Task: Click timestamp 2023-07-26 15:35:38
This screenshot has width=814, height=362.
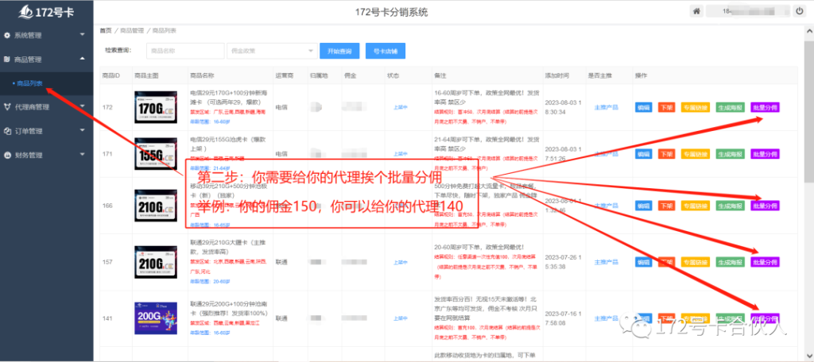Action: pos(564,262)
